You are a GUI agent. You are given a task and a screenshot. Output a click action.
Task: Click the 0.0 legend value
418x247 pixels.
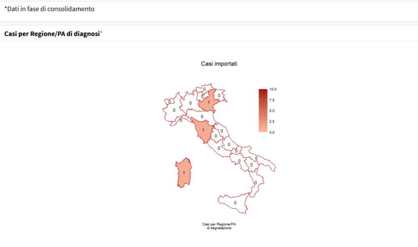pyautogui.click(x=272, y=133)
